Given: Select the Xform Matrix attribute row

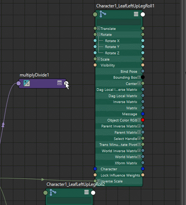Looking at the screenshot, I should tap(119, 163).
